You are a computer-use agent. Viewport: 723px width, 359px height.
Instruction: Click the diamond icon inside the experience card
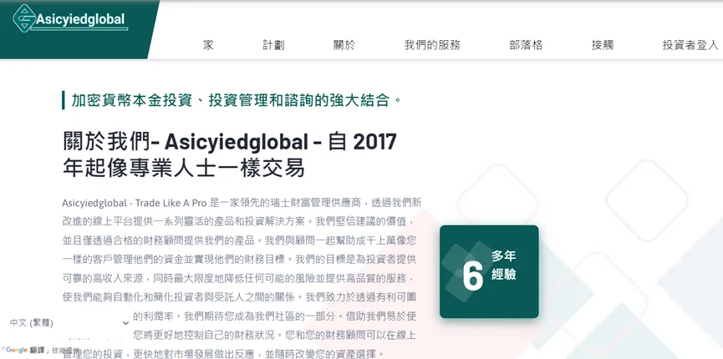(466, 270)
